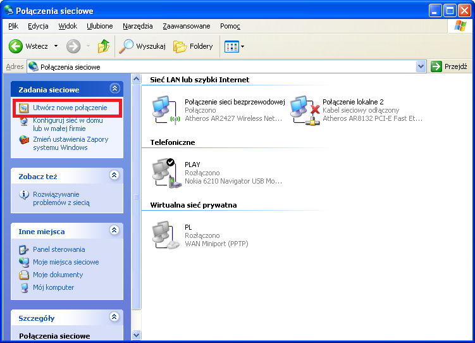The height and width of the screenshot is (343, 475).
Task: Open Wyszukaj search magnifier
Action: pyautogui.click(x=126, y=46)
